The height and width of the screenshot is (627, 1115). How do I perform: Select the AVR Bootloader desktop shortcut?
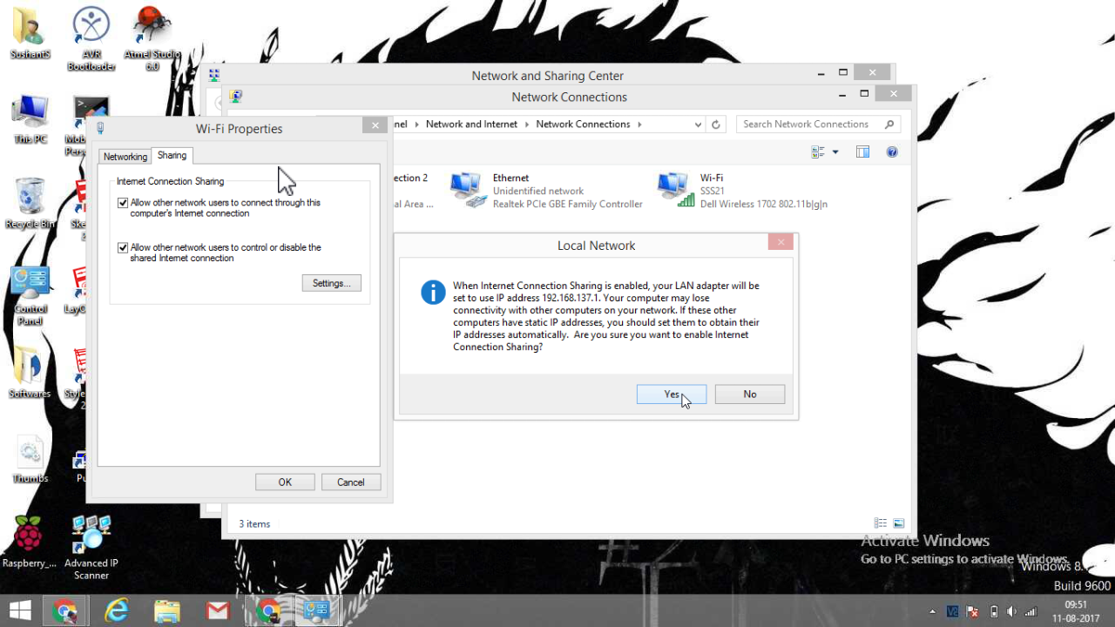pos(91,39)
